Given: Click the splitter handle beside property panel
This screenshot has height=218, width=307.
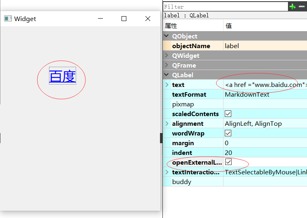Looking at the screenshot, I should pyautogui.click(x=161, y=138).
